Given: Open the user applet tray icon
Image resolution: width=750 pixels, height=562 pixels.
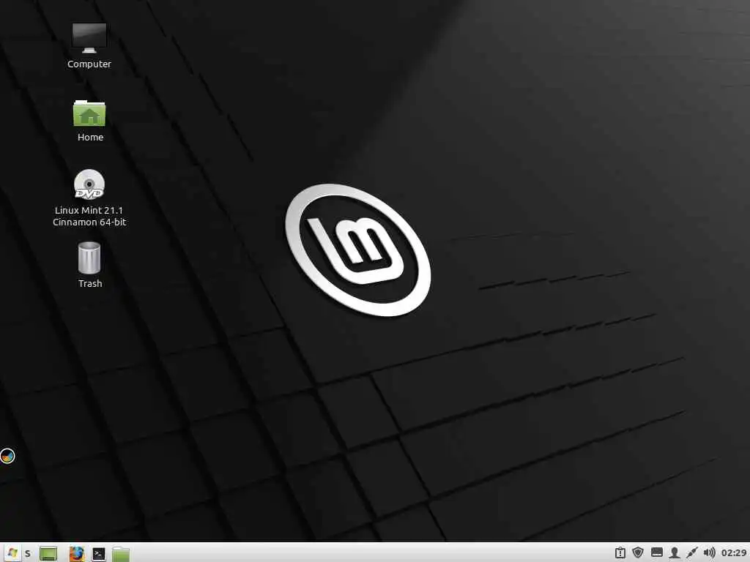Looking at the screenshot, I should click(x=675, y=553).
